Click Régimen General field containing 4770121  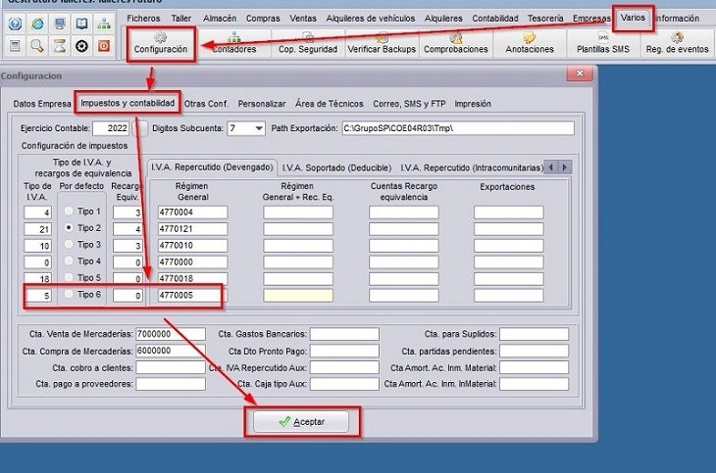coord(192,228)
